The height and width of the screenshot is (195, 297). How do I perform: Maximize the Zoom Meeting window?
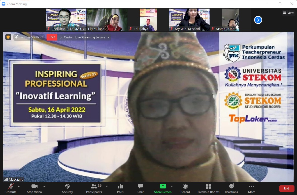pos(280,4)
